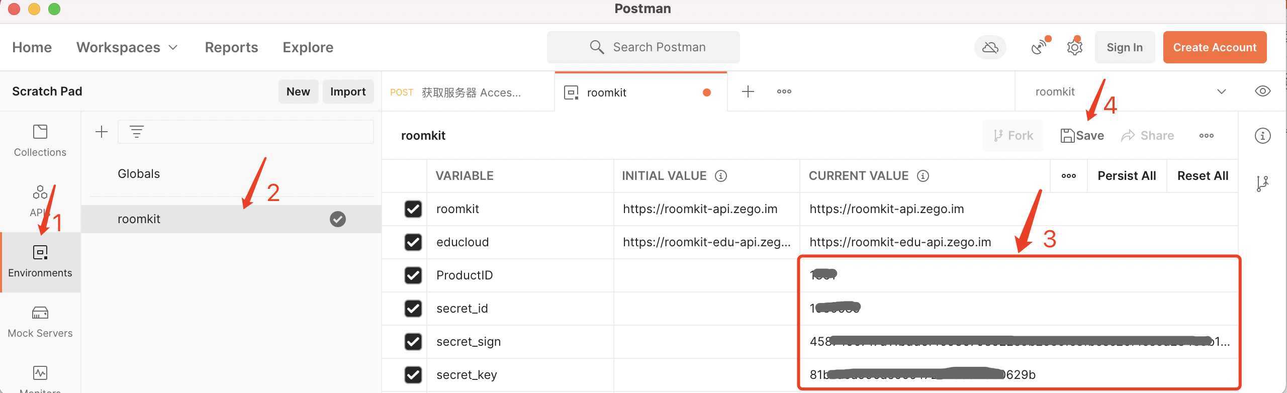
Task: Click the filter icon in environment search
Action: click(137, 132)
